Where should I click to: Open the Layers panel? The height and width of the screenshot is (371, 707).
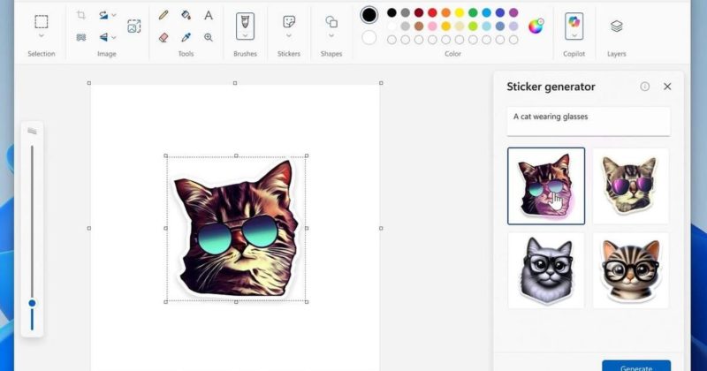(616, 26)
